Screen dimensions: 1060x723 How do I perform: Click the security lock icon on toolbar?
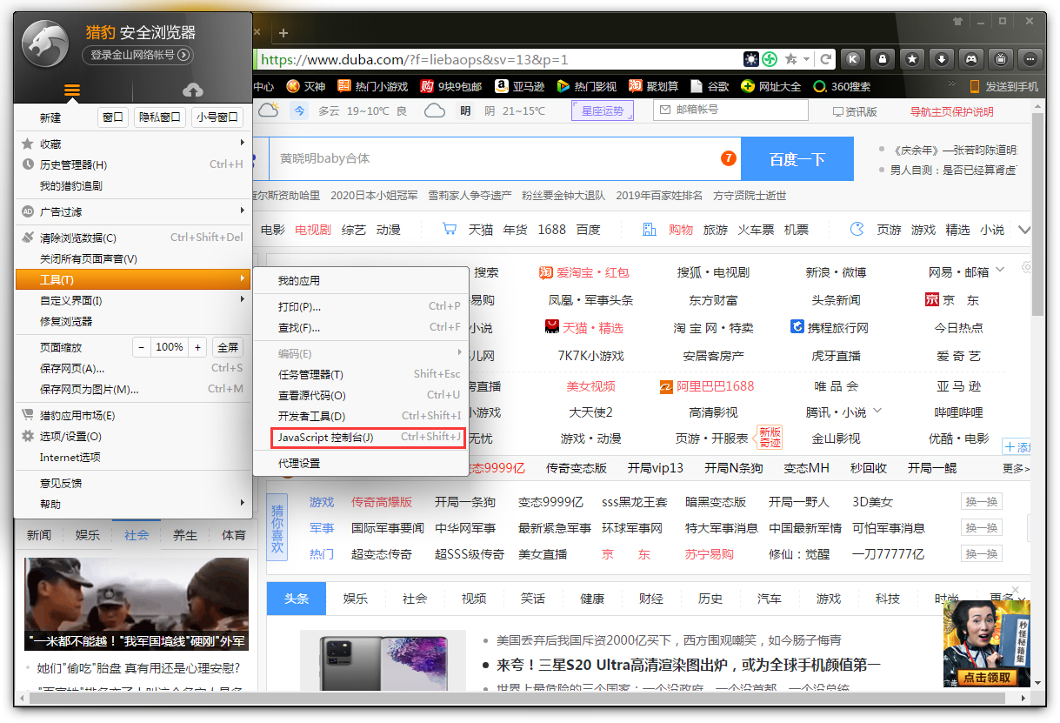(x=882, y=58)
